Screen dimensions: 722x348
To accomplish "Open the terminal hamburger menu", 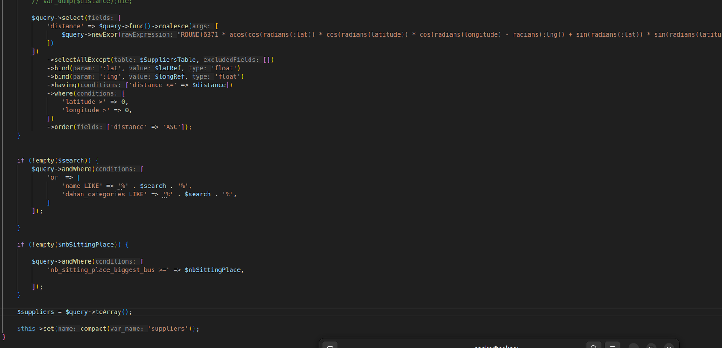I will pos(612,346).
